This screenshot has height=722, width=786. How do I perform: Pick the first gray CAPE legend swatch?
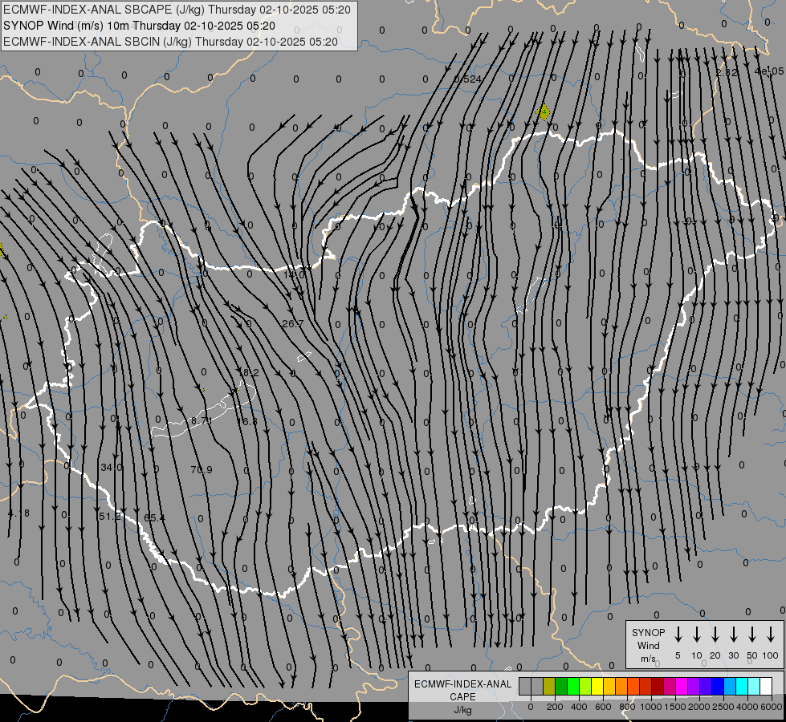point(525,686)
